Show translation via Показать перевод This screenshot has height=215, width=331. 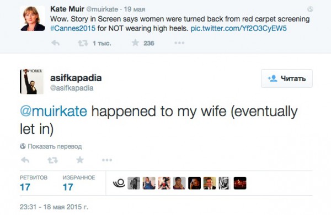point(51,146)
